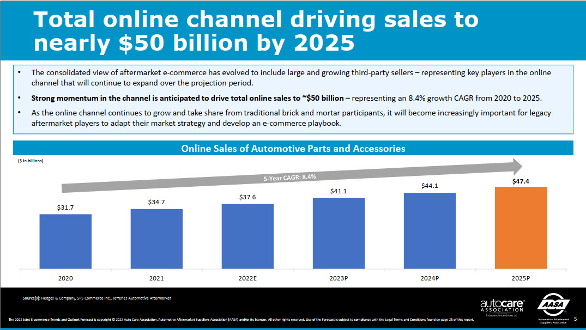Click the $31.7 data label
This screenshot has width=586, height=330.
65,207
